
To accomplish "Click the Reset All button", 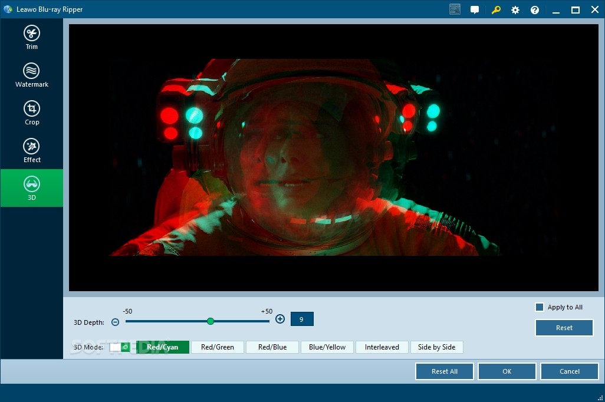I will pyautogui.click(x=445, y=371).
